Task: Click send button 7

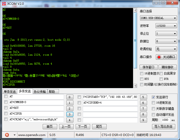Action: pos(143,109)
